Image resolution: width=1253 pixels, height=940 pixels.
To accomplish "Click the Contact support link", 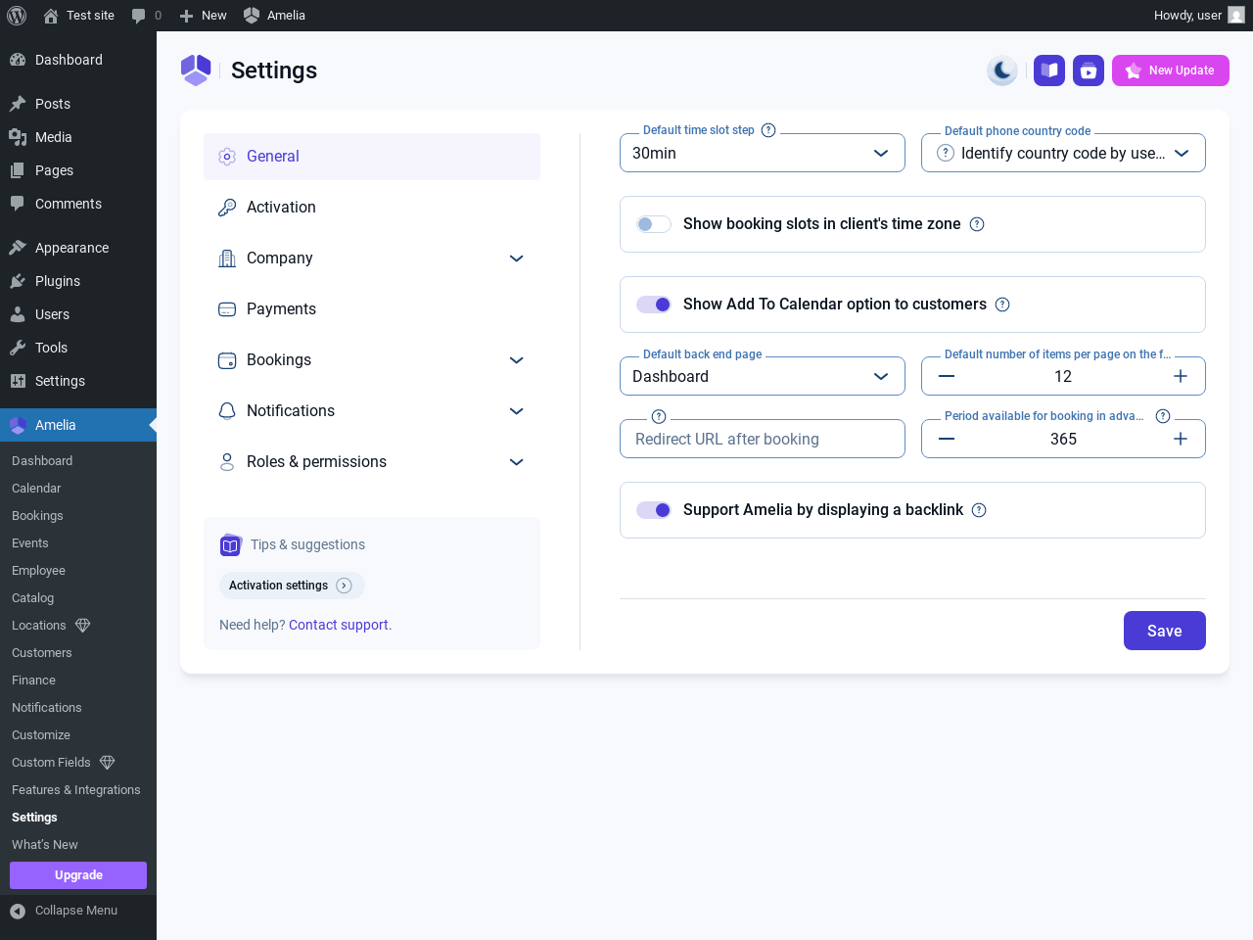I will click(340, 625).
